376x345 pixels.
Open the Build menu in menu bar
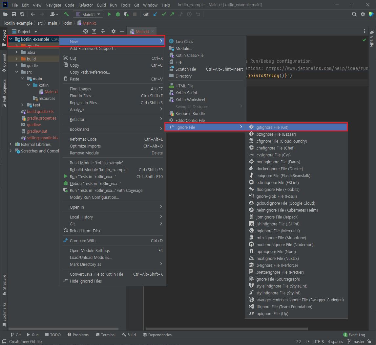coord(101,5)
